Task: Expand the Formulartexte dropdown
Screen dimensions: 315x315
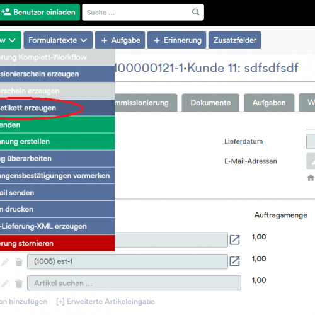Action: coord(58,40)
